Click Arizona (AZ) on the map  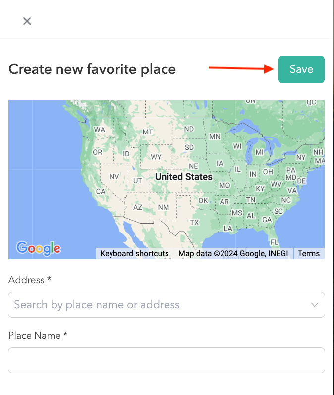[x=138, y=207]
